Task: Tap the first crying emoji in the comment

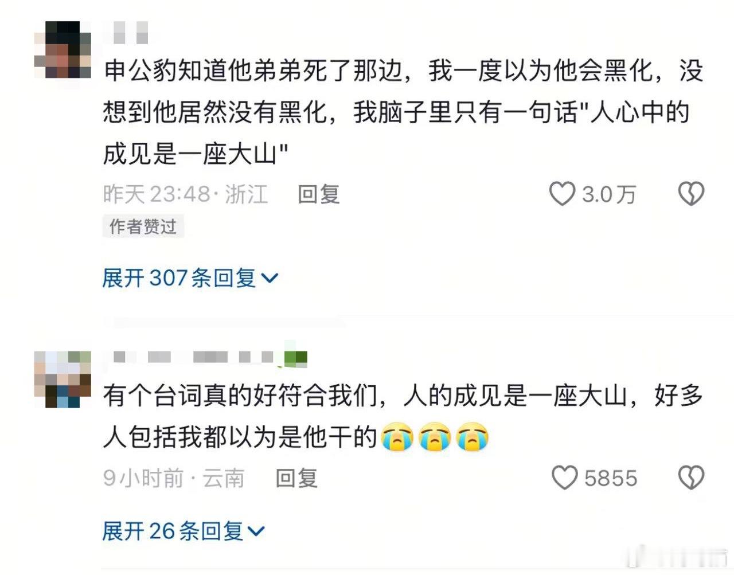Action: tap(397, 437)
